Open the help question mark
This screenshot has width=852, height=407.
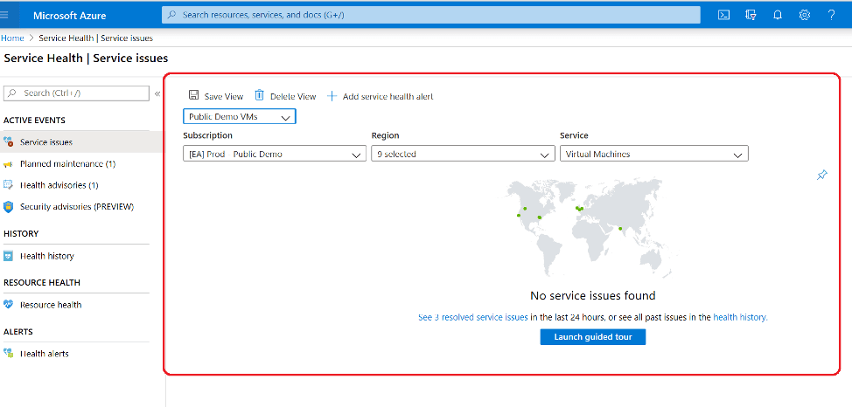click(831, 15)
